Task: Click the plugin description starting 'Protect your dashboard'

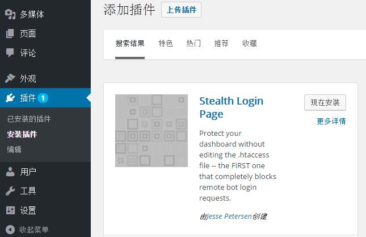Action: click(238, 165)
